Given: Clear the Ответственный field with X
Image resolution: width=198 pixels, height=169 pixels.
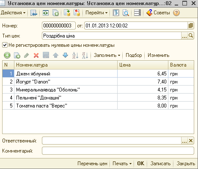Looking at the screenshot, I should click(191, 141).
